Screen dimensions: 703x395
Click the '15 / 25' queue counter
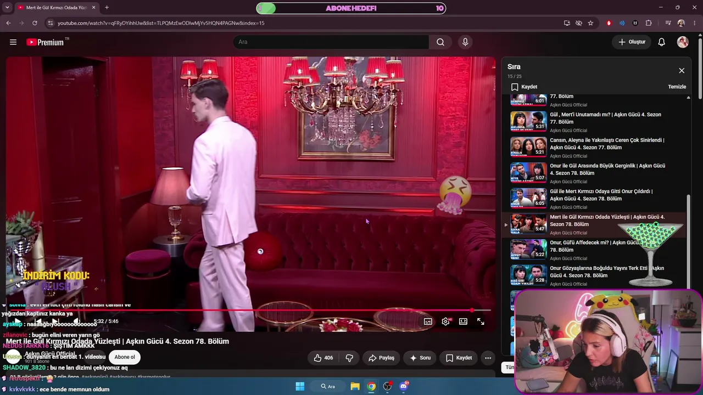coord(515,76)
